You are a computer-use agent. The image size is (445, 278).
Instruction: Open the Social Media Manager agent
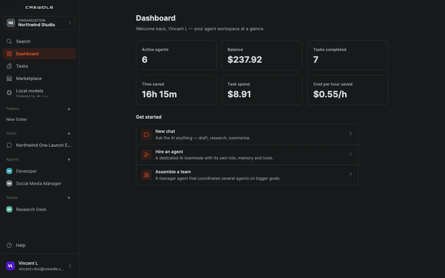click(x=39, y=183)
